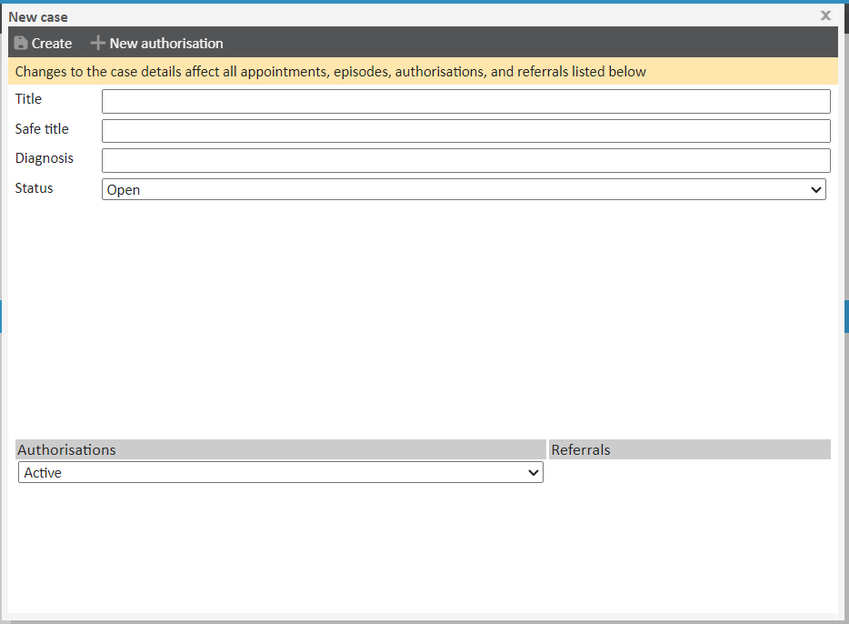Click the floppy disk icon beside Create
The image size is (849, 624).
[x=21, y=44]
